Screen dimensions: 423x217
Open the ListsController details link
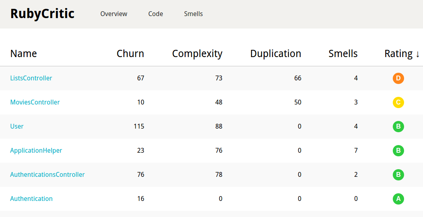coord(31,78)
